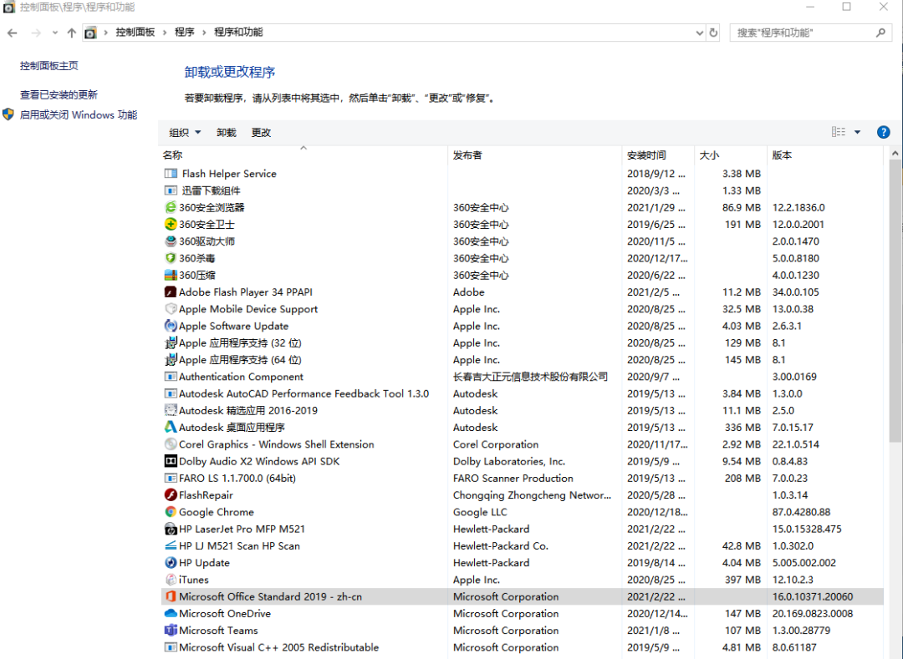Navigate back with the back arrow
The height and width of the screenshot is (659, 903).
pos(12,33)
